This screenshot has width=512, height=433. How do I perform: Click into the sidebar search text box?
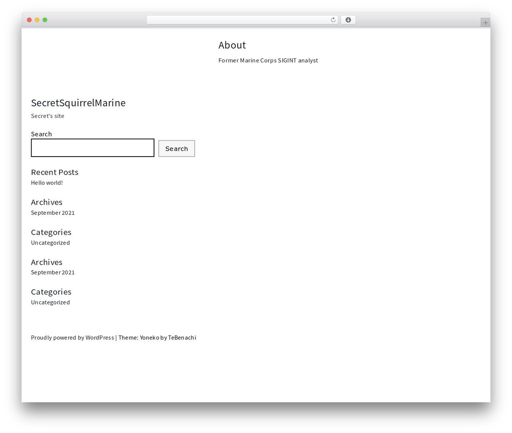click(92, 148)
